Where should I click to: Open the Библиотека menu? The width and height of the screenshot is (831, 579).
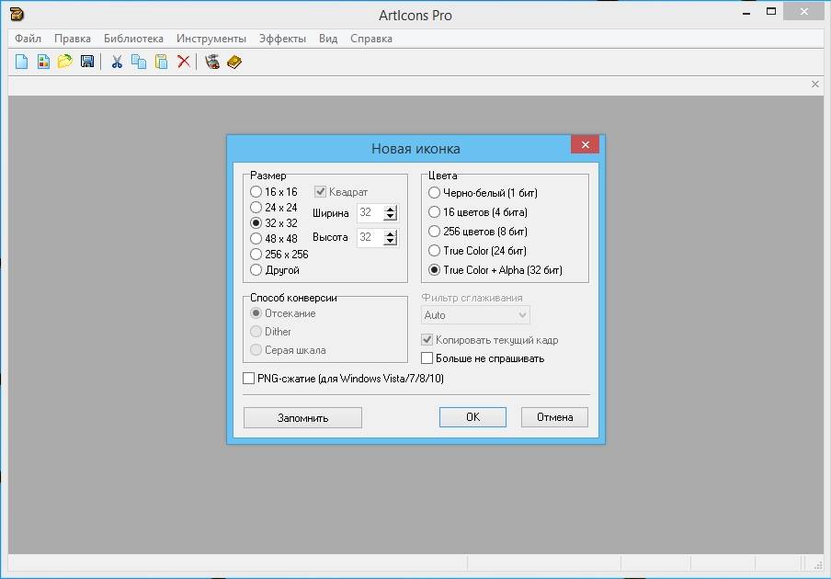(x=133, y=39)
